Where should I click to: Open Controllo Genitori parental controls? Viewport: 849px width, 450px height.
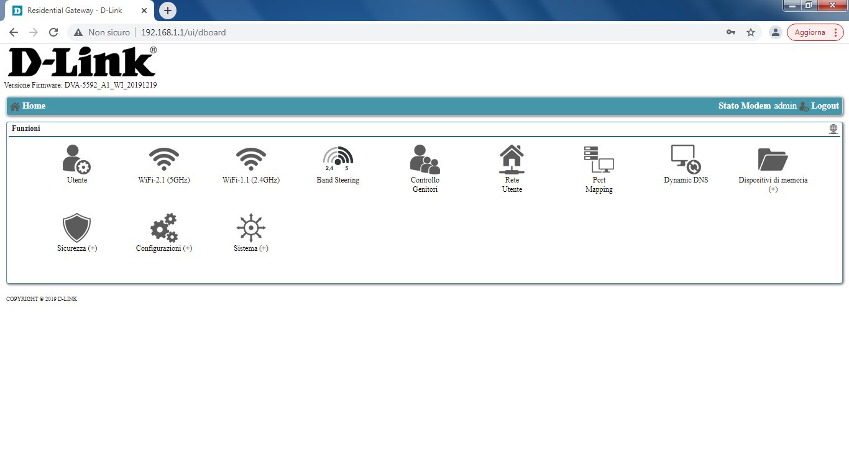pyautogui.click(x=425, y=160)
